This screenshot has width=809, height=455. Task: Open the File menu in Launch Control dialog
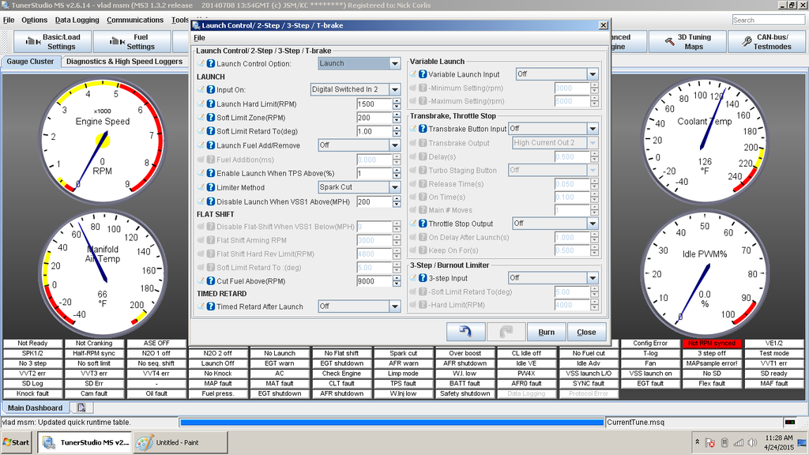click(199, 37)
